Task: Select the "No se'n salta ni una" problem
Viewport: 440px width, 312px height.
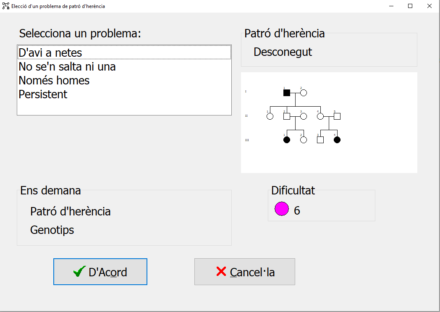Action: pyautogui.click(x=67, y=67)
